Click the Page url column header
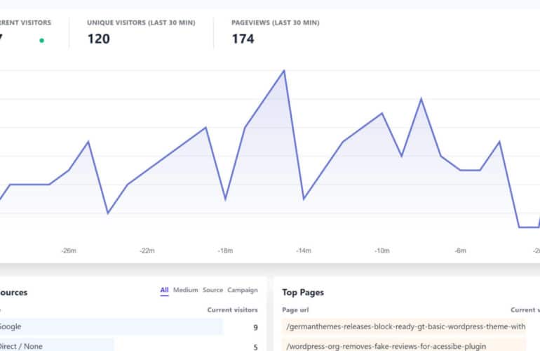This screenshot has height=351, width=540. (295, 310)
